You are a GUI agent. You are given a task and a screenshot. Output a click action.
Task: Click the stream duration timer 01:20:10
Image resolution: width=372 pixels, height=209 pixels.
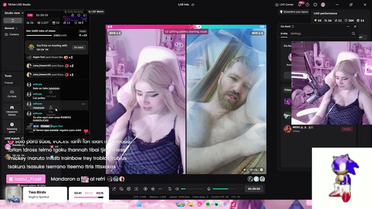(x=254, y=189)
